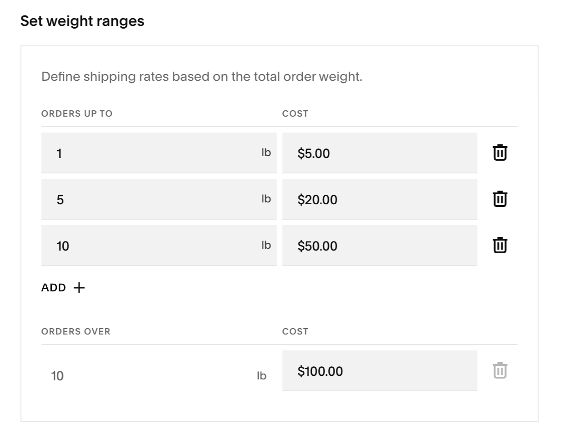561x443 pixels.
Task: Focus the $100.00 orders-over cost field
Action: pyautogui.click(x=379, y=371)
